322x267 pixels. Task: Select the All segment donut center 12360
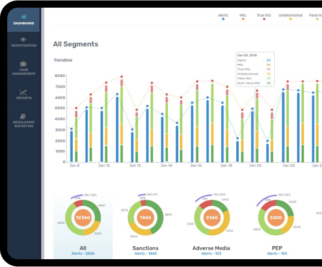[83, 218]
